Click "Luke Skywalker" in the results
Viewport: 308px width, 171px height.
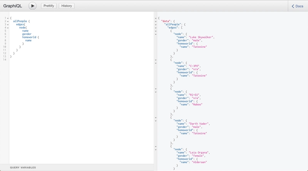click(201, 37)
